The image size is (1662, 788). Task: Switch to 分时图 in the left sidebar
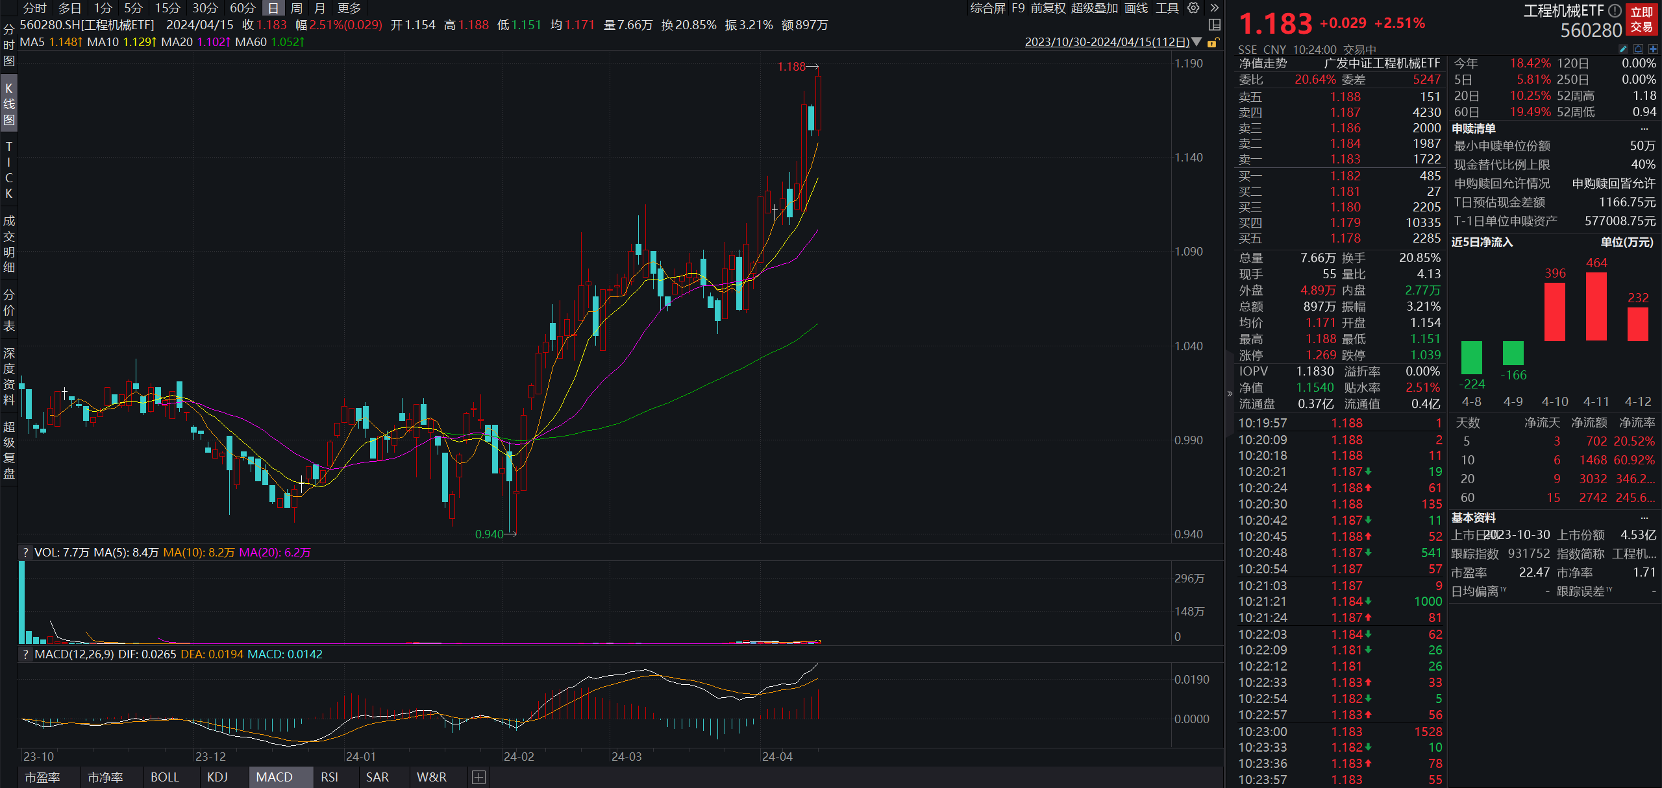(9, 45)
